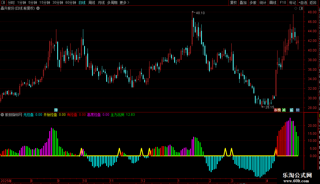This screenshot has width=320, height=184.
Task: Select the 30分钟 period
Action: [x=57, y=3]
